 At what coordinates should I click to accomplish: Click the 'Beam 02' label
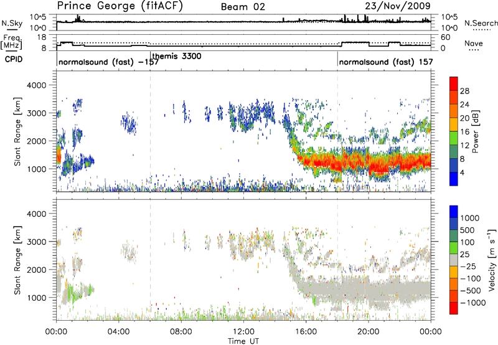coord(243,7)
